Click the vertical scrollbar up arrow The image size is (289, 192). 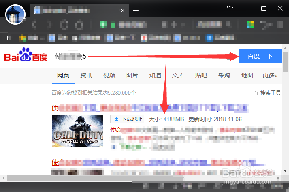pos(285,48)
